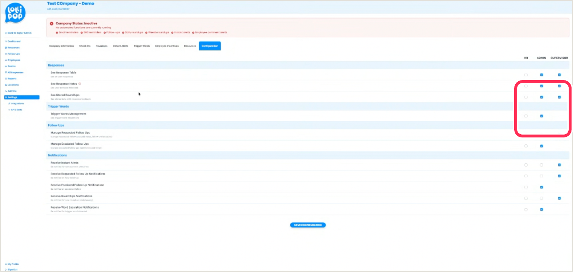Open Admins in the sidebar
This screenshot has height=272, width=573.
tap(11, 91)
